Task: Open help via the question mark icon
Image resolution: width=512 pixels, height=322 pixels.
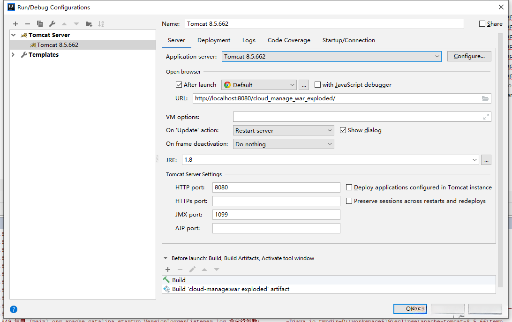Action: (14, 309)
